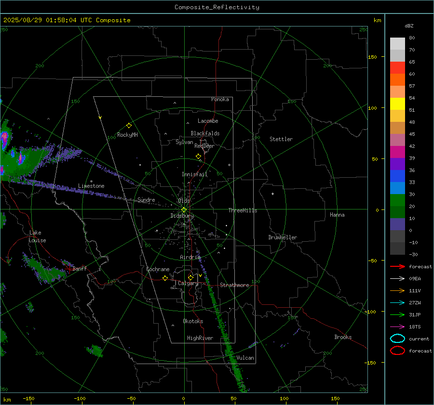Screen dimensions: 434x405
Task: Click the Calgary city label
Action: [188, 283]
